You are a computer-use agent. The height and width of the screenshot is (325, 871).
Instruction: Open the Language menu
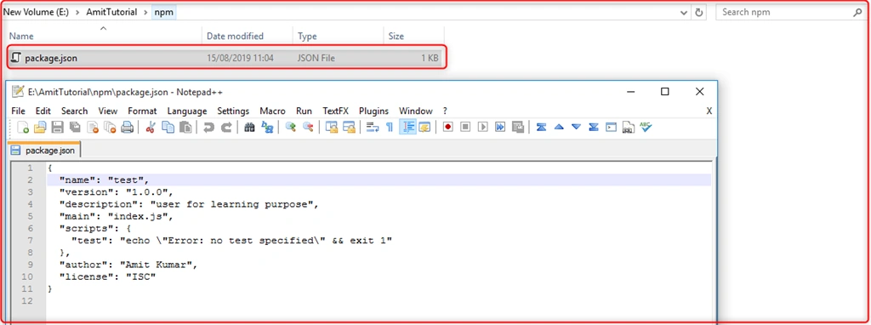[186, 111]
